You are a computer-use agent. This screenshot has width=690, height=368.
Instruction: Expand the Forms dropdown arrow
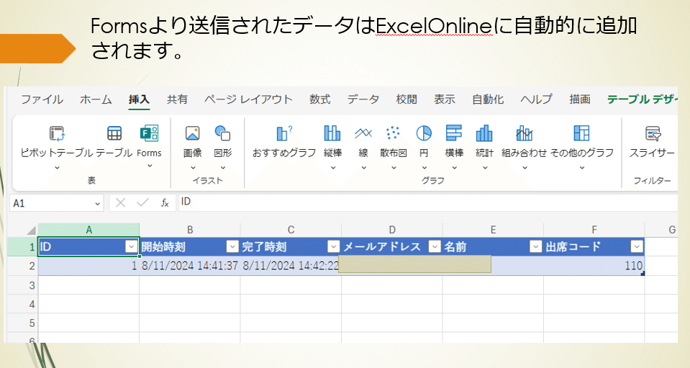click(150, 166)
